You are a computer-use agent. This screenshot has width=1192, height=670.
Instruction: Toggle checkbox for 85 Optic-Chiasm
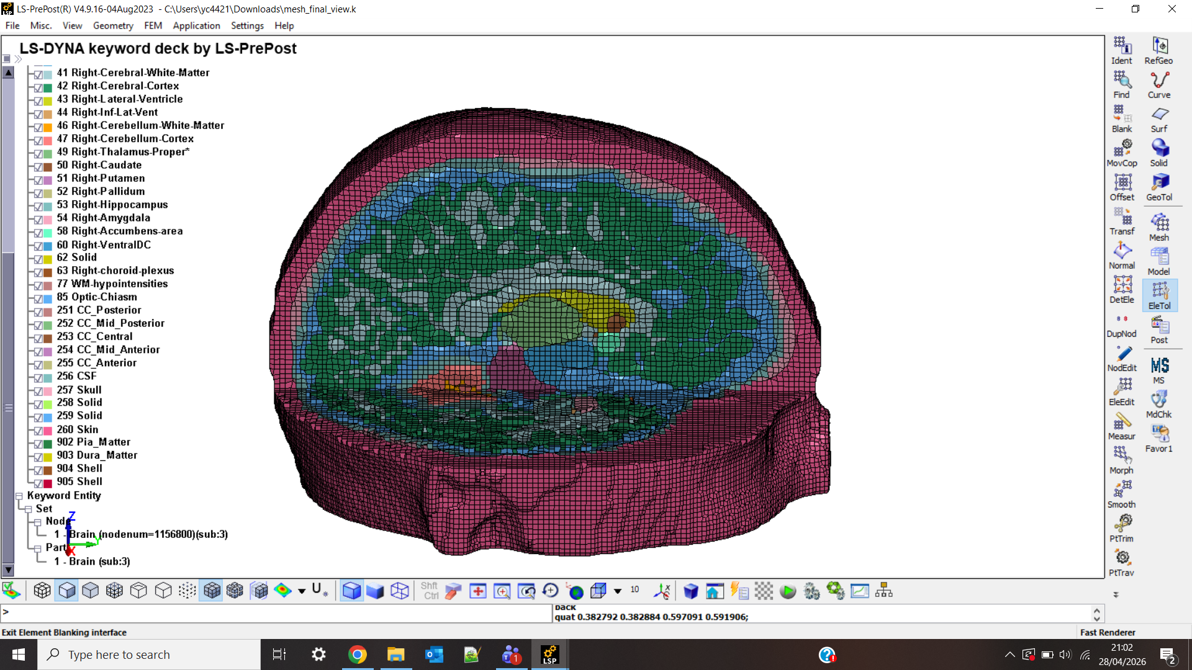[x=38, y=298]
